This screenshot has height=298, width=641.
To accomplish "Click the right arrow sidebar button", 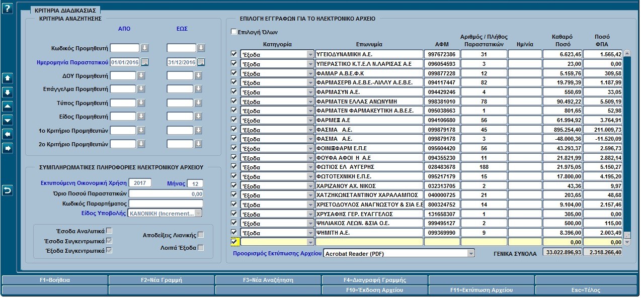I will coord(8,148).
